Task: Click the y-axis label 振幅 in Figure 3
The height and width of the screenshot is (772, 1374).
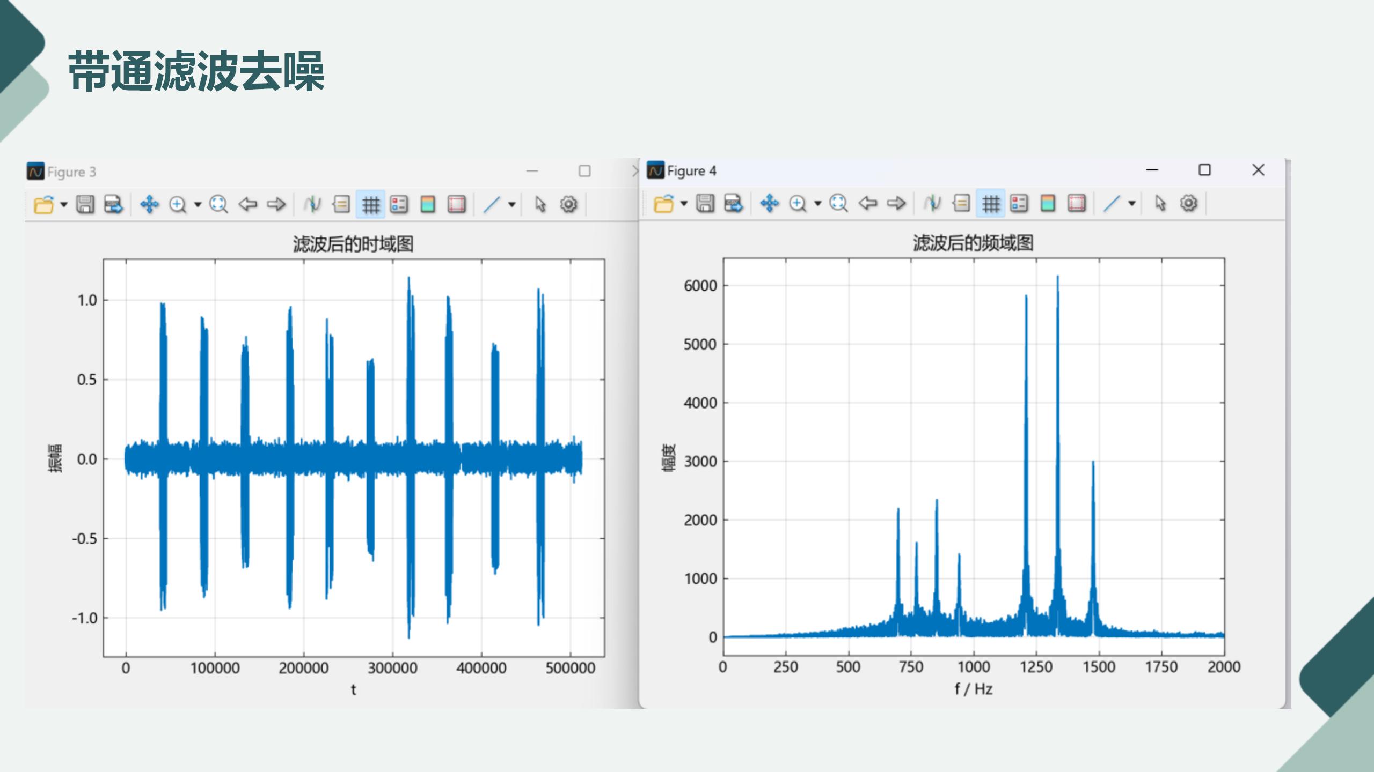Action: coord(55,458)
